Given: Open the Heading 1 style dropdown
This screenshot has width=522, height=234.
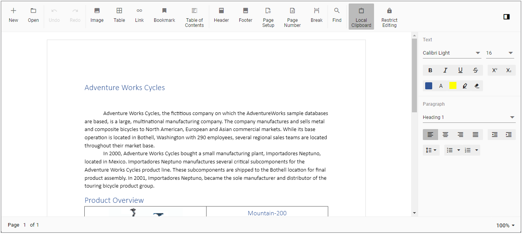Looking at the screenshot, I should pyautogui.click(x=469, y=117).
